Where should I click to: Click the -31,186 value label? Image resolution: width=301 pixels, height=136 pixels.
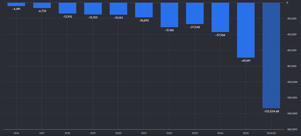tap(169, 30)
